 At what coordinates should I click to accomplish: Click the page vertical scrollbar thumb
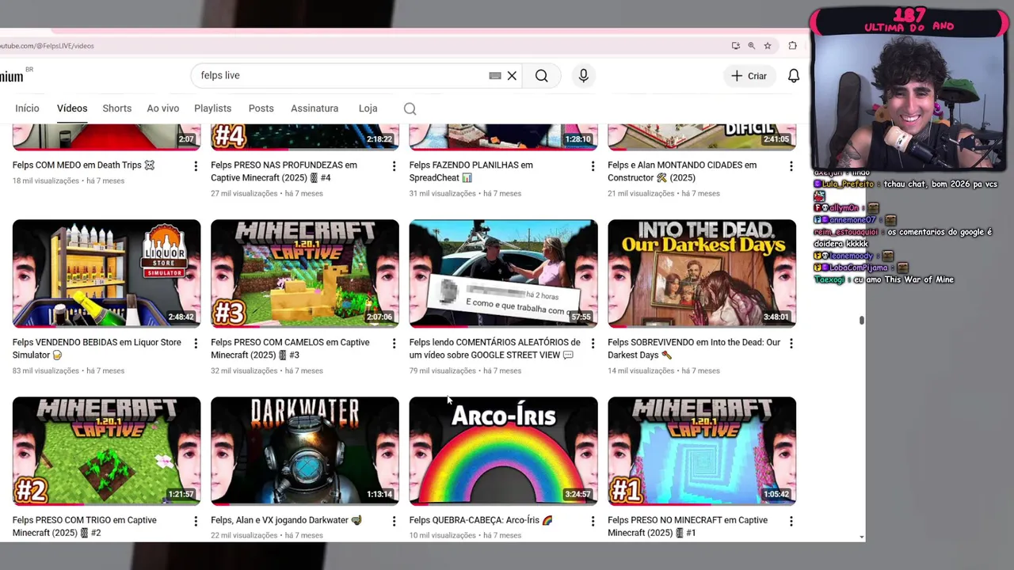[x=861, y=320]
